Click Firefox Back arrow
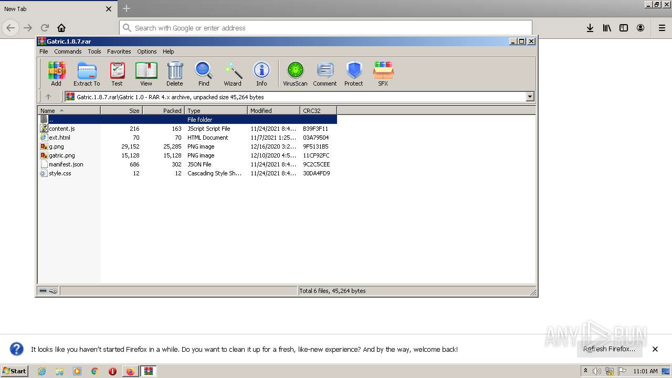The image size is (672, 378). pos(10,28)
